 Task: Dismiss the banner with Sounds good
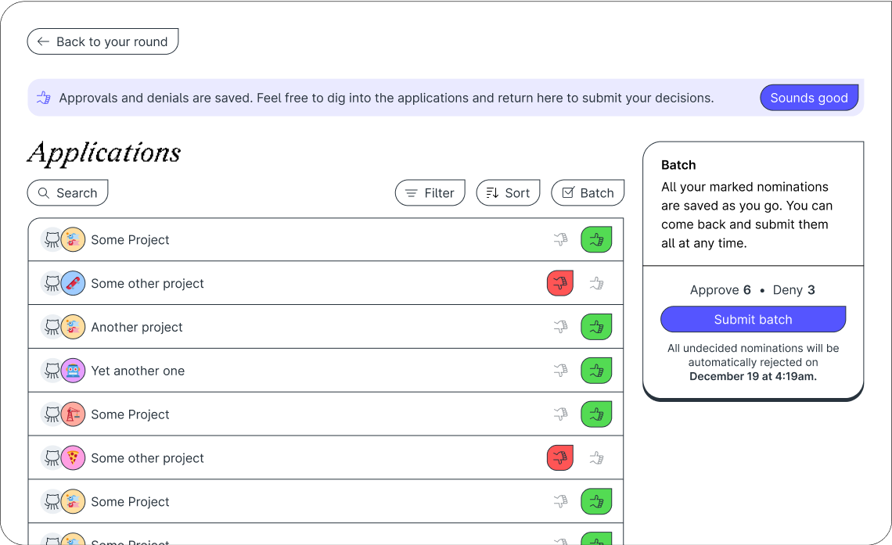[809, 97]
